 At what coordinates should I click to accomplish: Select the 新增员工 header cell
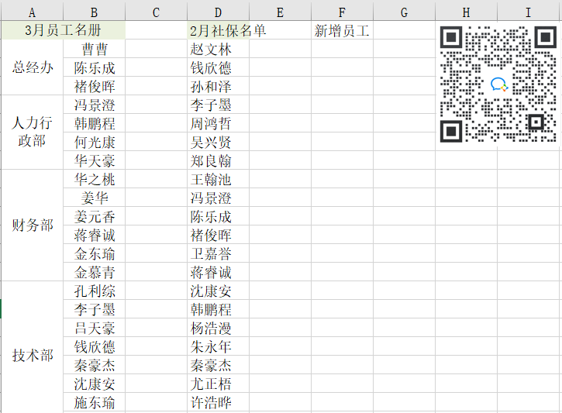(x=342, y=31)
